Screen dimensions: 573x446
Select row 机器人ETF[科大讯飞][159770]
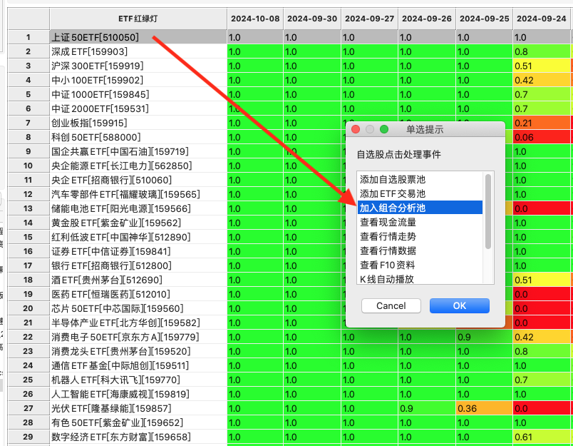point(138,380)
